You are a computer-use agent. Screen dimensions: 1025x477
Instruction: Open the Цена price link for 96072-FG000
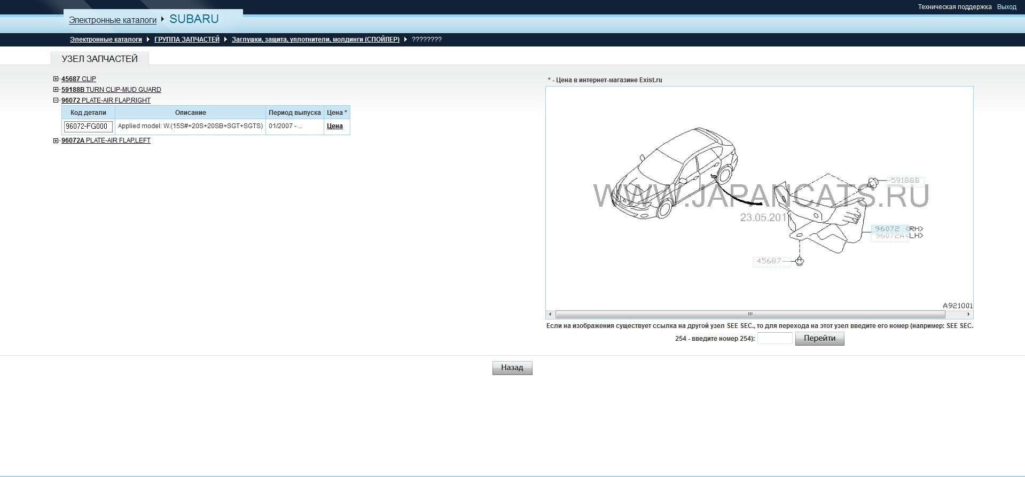pyautogui.click(x=335, y=126)
